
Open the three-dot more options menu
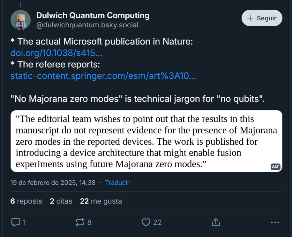click(x=275, y=222)
